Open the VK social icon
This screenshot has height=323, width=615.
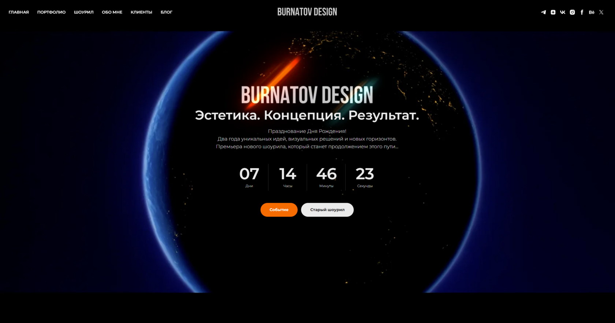click(563, 12)
